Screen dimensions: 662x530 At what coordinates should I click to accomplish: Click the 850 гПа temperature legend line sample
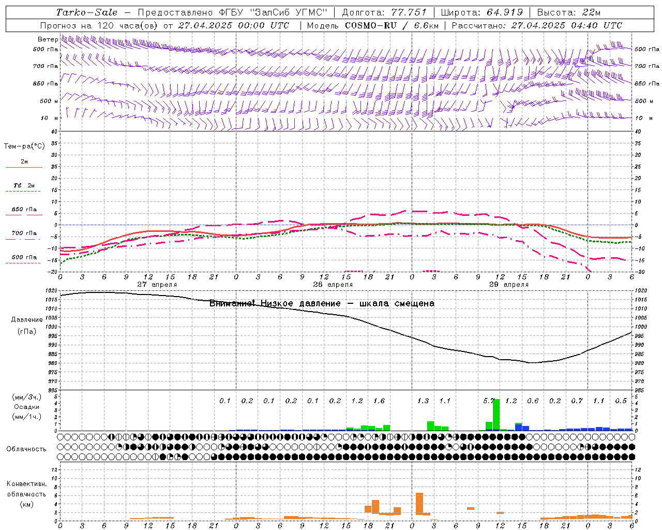click(x=23, y=215)
